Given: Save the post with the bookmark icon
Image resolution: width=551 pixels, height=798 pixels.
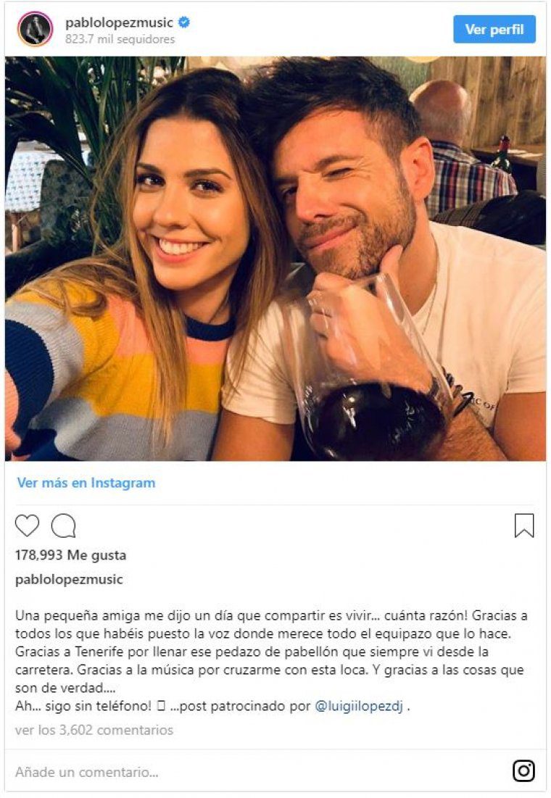Looking at the screenshot, I should pyautogui.click(x=524, y=525).
